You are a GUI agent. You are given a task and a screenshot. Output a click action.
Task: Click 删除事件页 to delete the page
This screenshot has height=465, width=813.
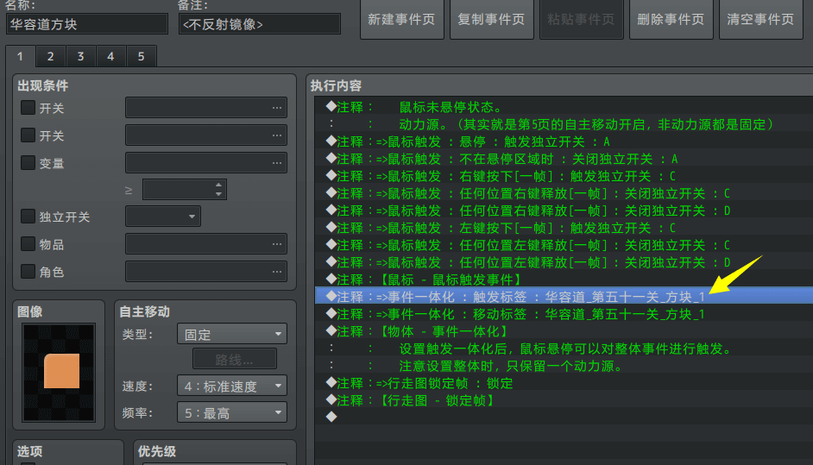coord(671,19)
